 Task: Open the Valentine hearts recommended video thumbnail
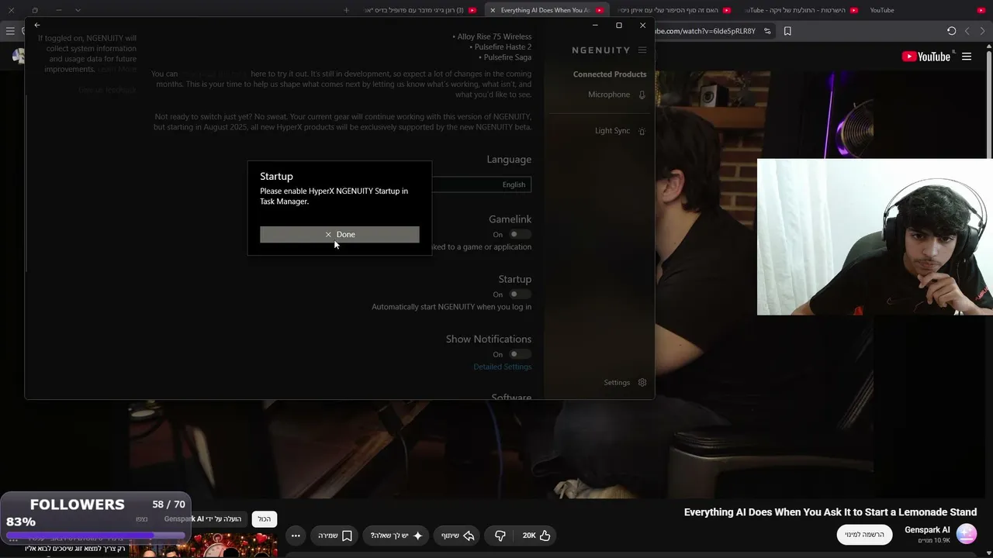point(203,547)
